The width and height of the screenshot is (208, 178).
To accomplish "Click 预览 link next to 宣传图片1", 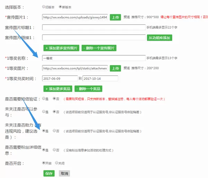I will (127, 17).
